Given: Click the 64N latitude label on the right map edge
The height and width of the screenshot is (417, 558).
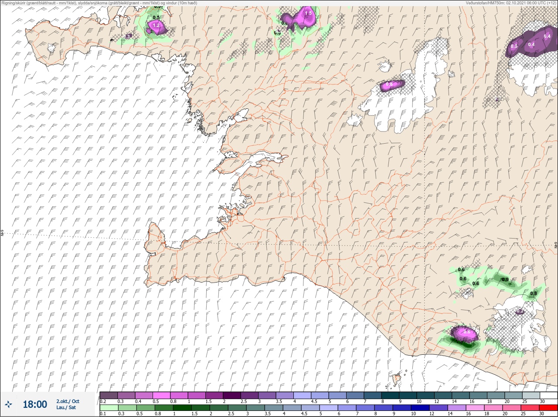Looking at the screenshot, I should point(555,246).
